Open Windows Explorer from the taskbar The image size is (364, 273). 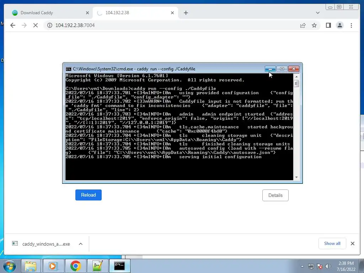31,266
